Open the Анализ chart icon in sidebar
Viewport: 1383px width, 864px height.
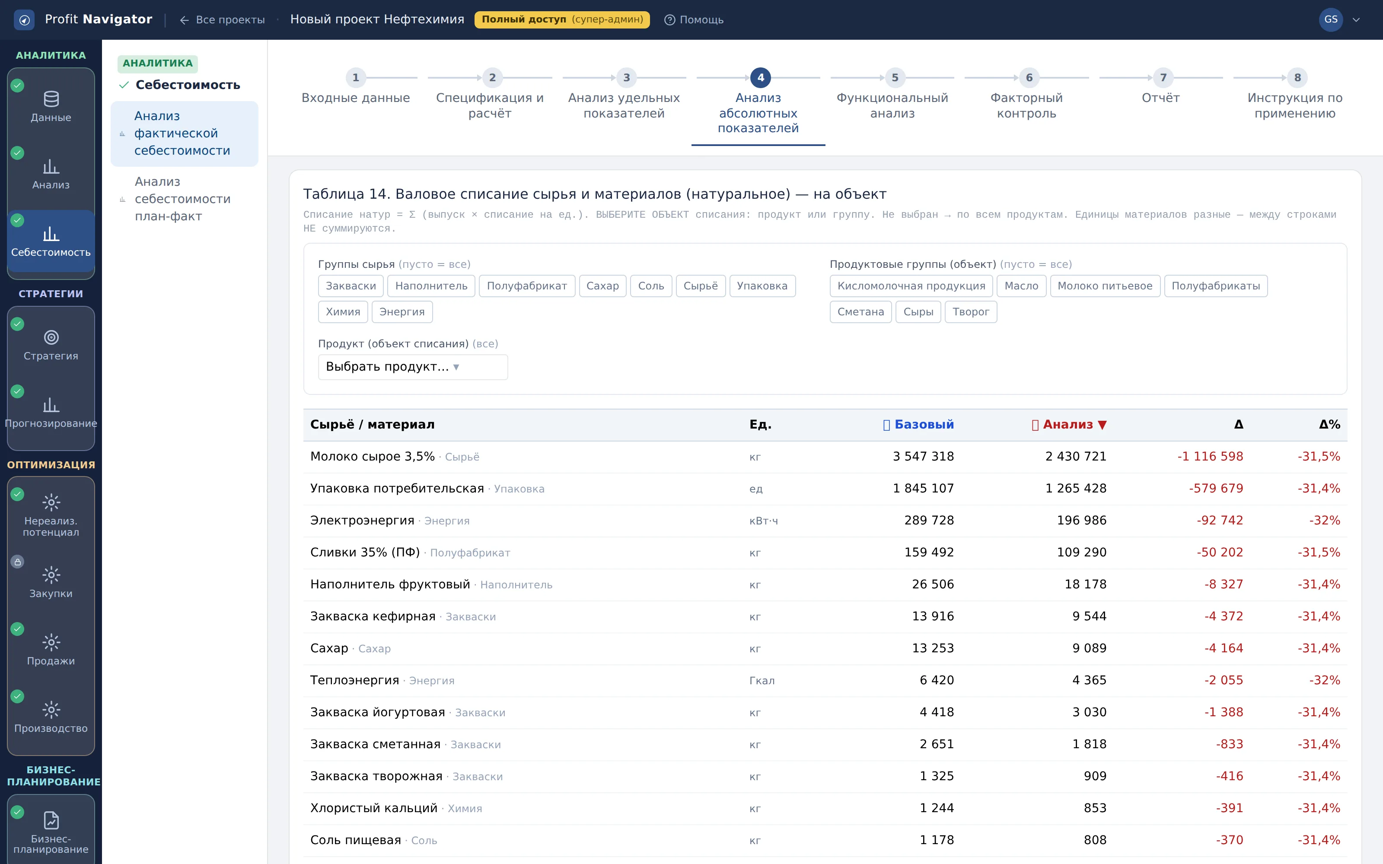[51, 167]
